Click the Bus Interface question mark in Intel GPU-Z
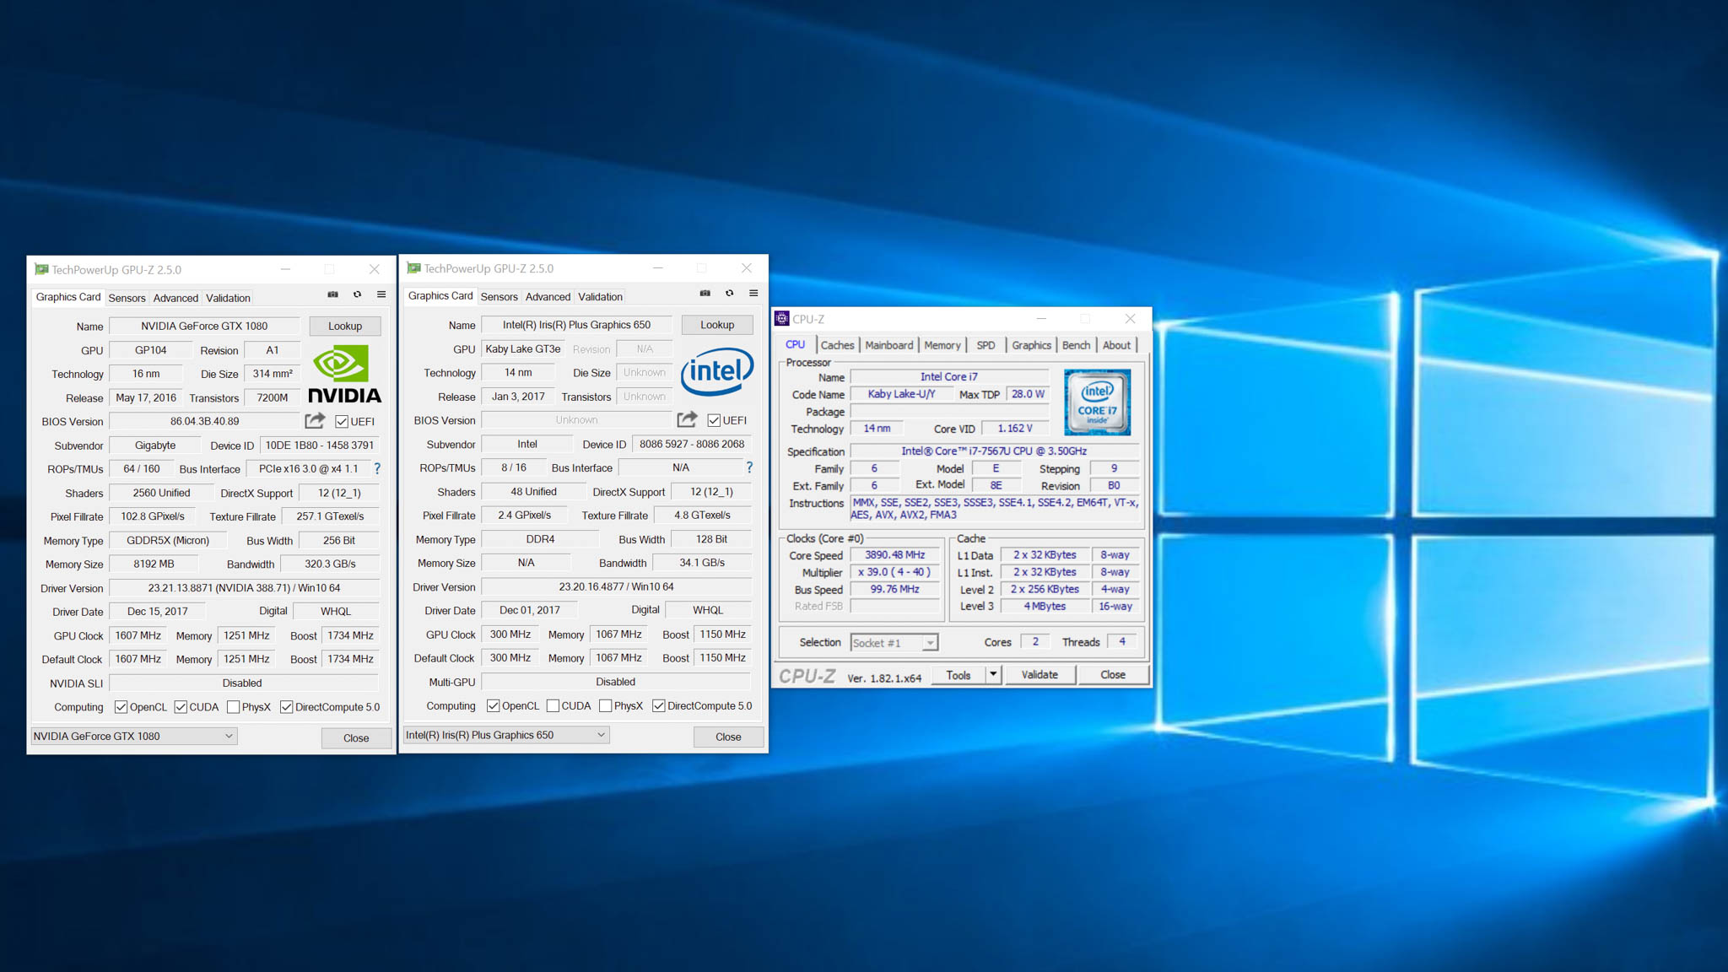This screenshot has width=1728, height=972. pyautogui.click(x=749, y=467)
